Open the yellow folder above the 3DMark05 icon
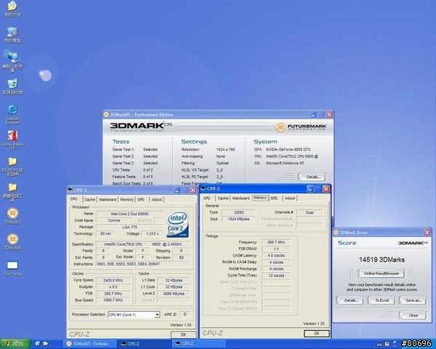The width and height of the screenshot is (436, 349). (12, 192)
